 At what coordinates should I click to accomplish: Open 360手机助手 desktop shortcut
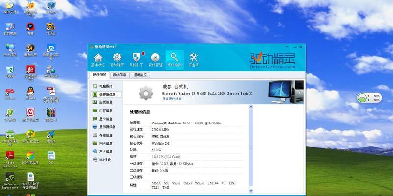(30, 158)
